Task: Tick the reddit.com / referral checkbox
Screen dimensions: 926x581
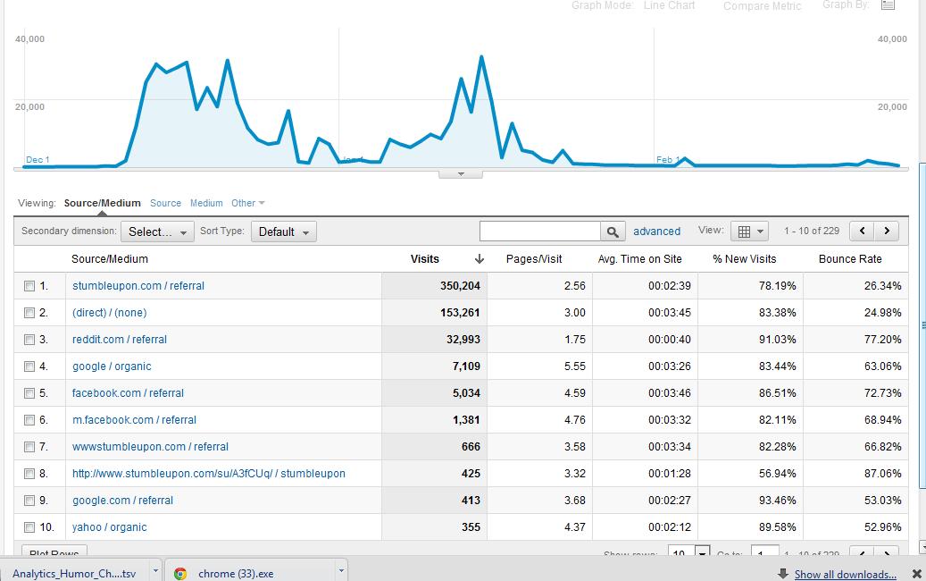Action: point(29,340)
